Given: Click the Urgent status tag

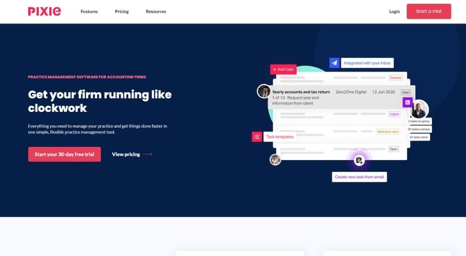Looking at the screenshot, I should tap(394, 114).
